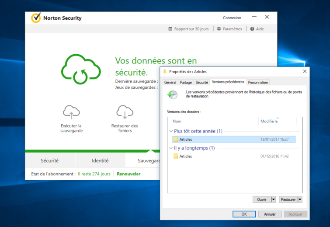
Task: Collapse the Il y a longtemps group
Action: pyautogui.click(x=171, y=148)
